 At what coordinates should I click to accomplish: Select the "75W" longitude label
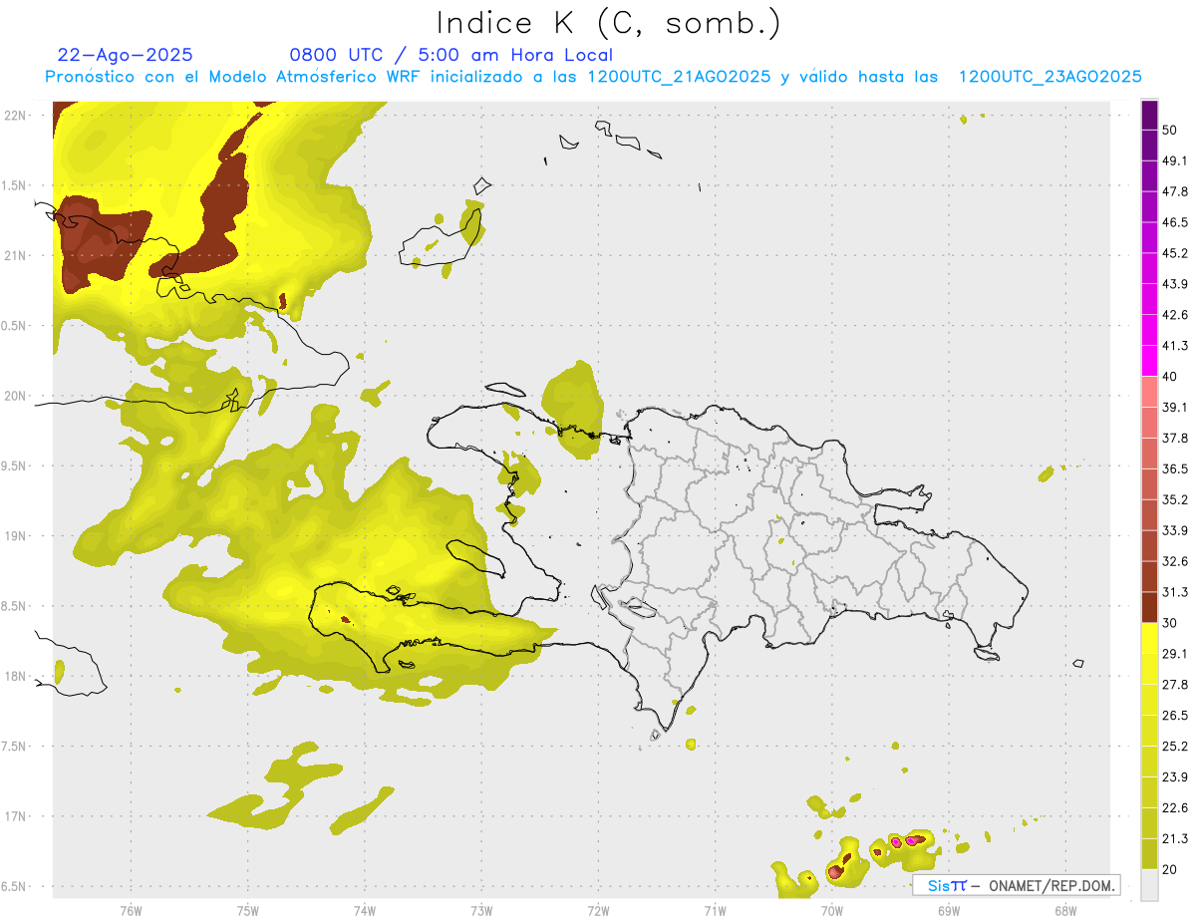(247, 911)
